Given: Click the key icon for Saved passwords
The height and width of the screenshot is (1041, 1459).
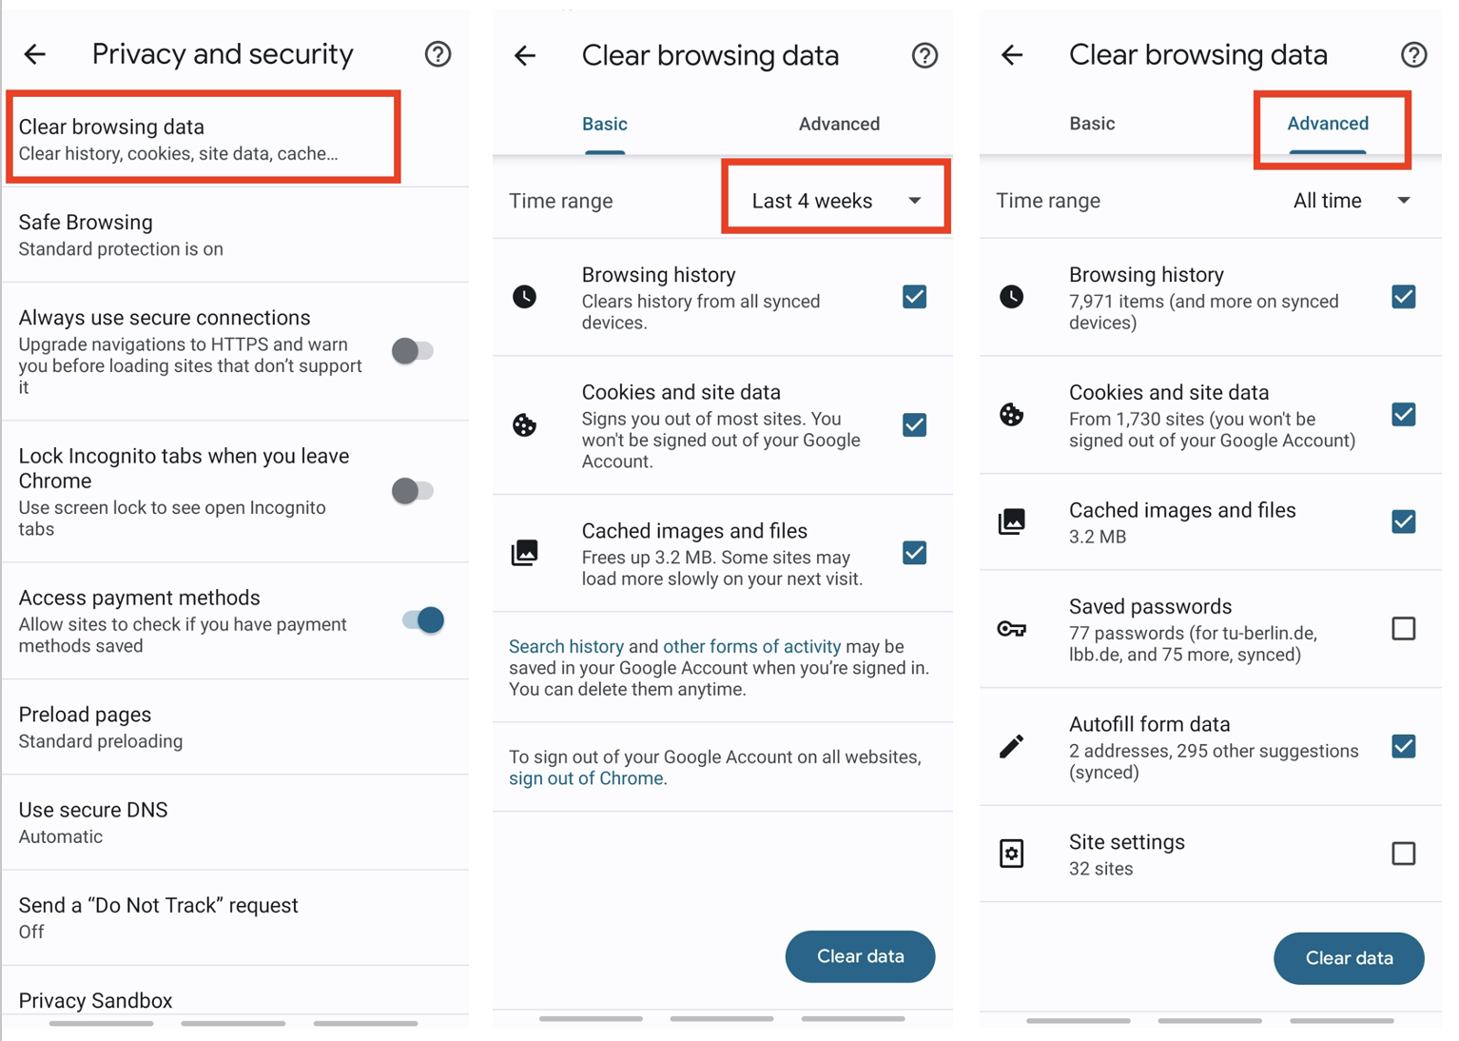Looking at the screenshot, I should 1011,628.
